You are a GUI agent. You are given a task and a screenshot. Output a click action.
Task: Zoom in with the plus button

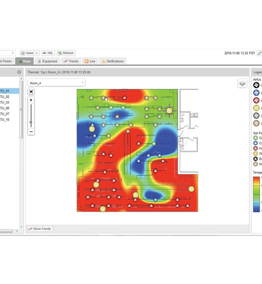pos(31,100)
